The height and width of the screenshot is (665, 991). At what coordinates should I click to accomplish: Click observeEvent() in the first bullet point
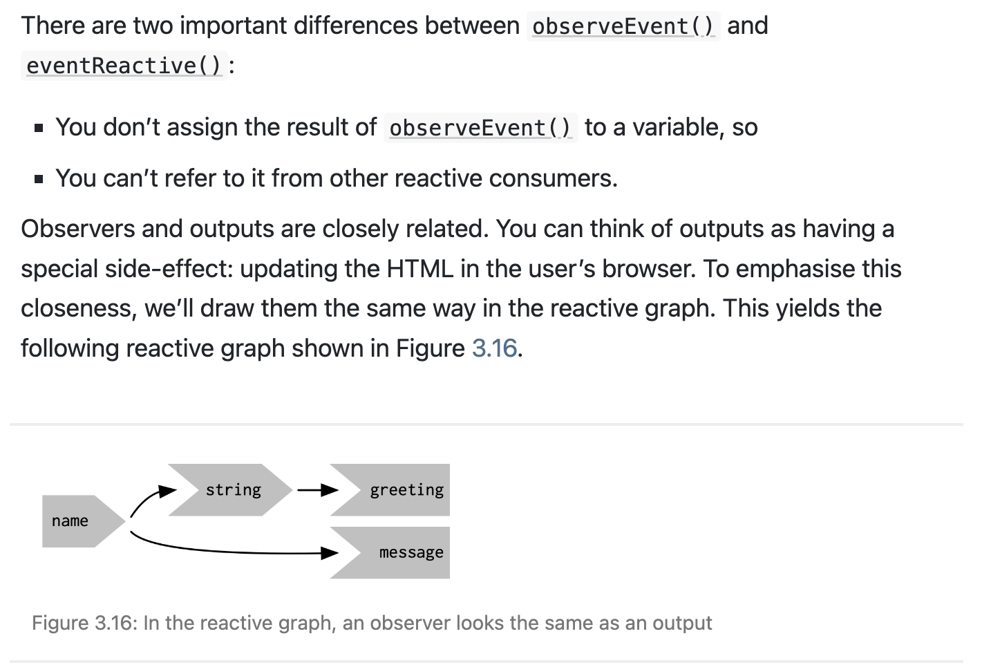pyautogui.click(x=480, y=128)
